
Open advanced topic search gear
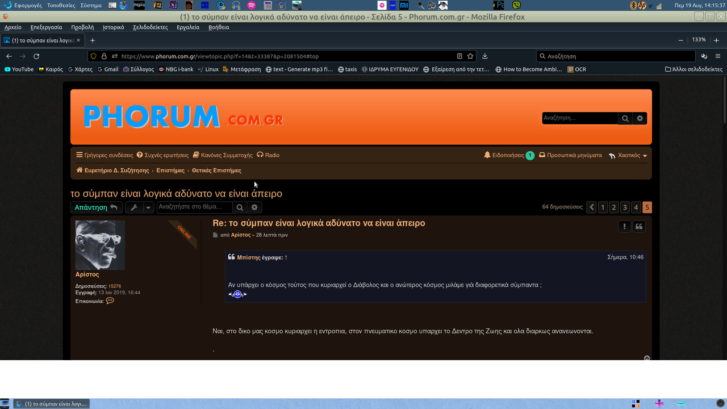click(254, 207)
